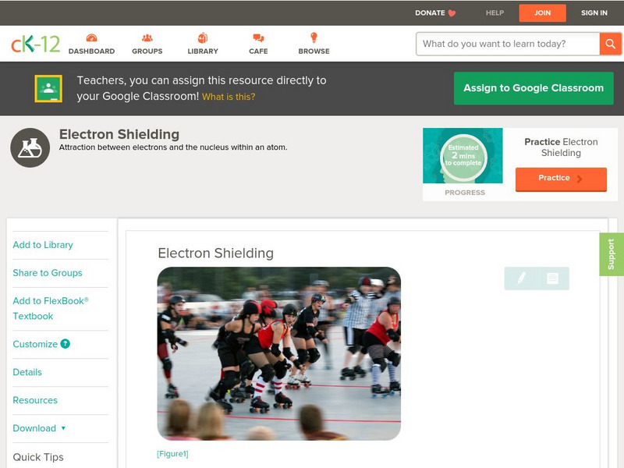Viewport: 624px width, 468px height.
Task: Click the green Support side tab
Action: [x=612, y=254]
